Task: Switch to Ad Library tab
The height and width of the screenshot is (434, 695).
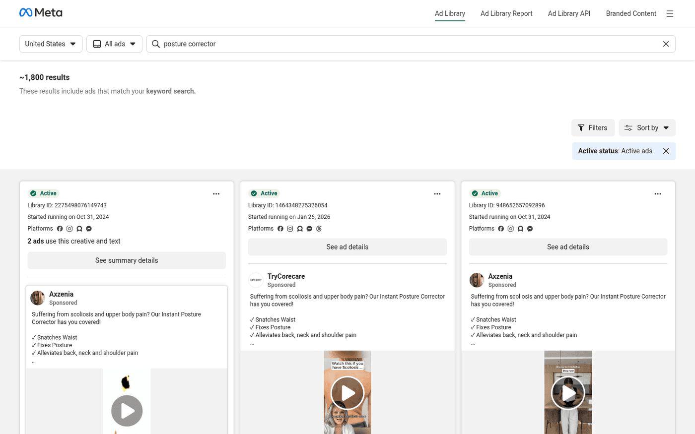Action: tap(450, 13)
